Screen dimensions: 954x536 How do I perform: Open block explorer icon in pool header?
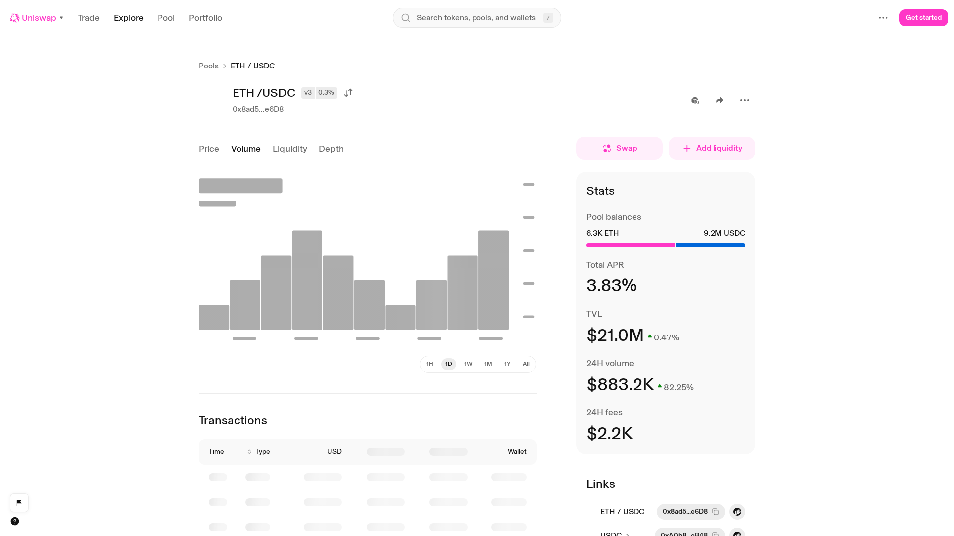(695, 100)
